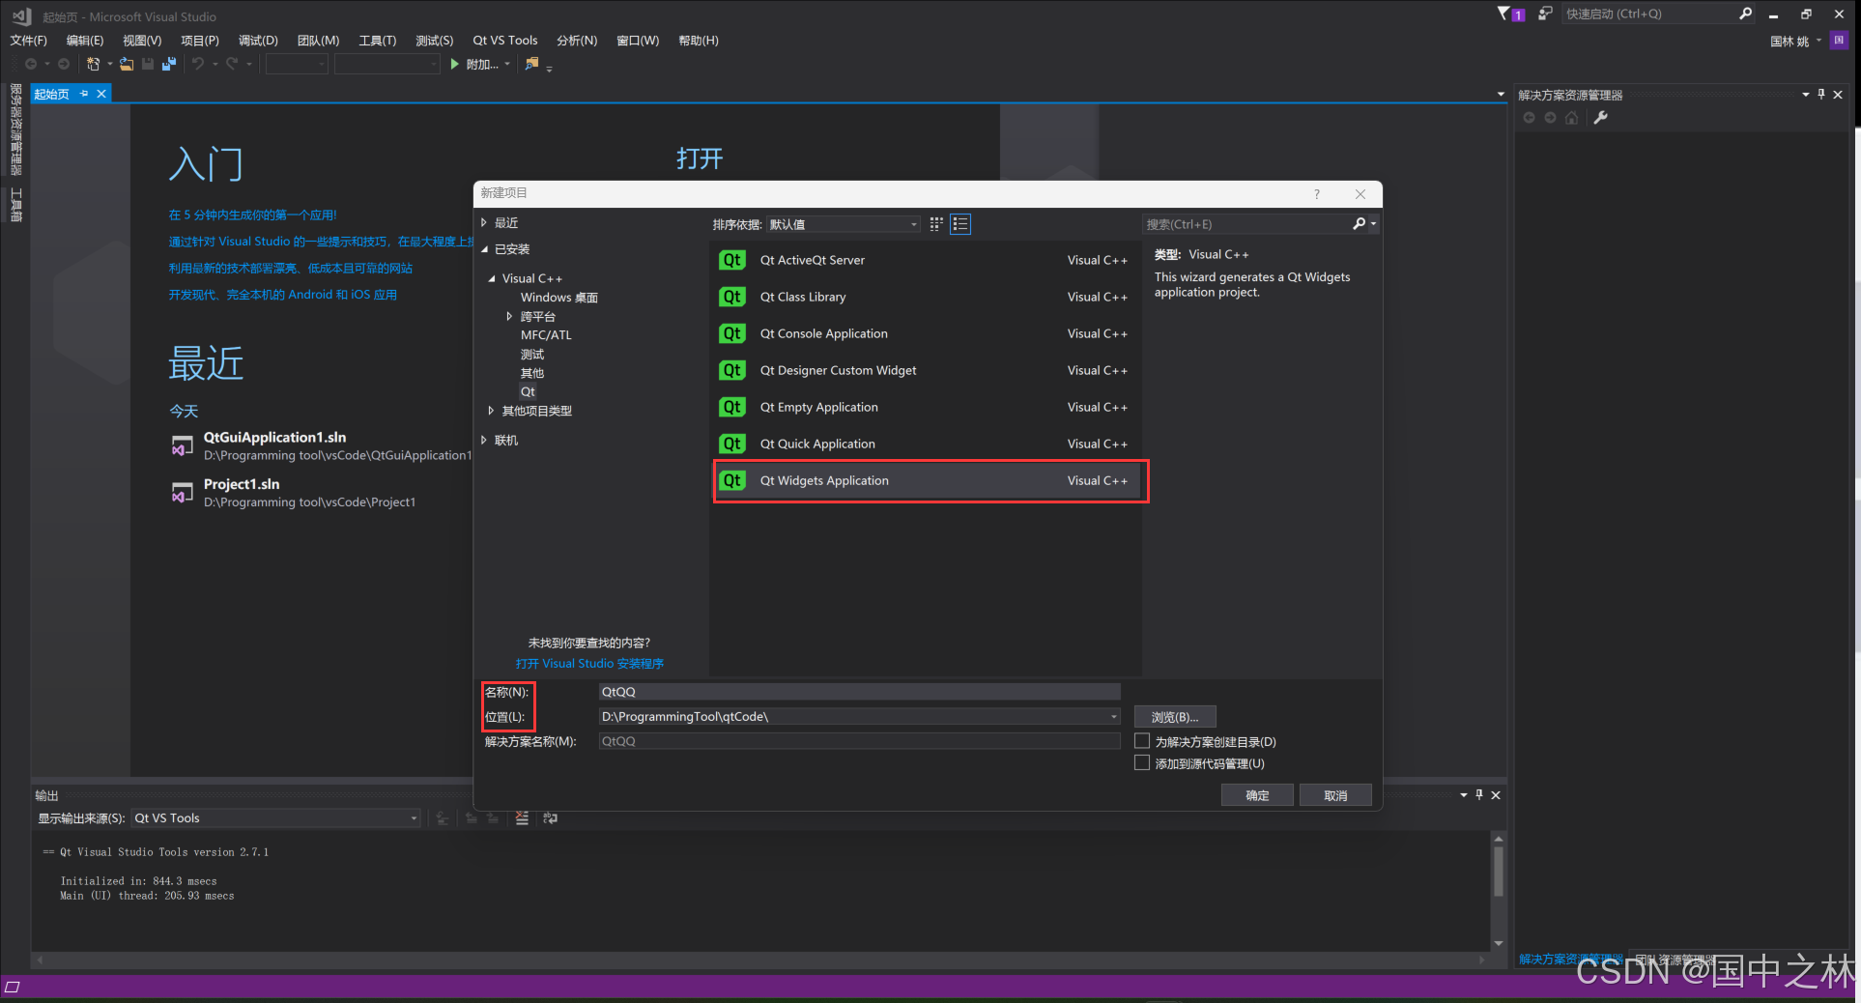Click the send feedback icon
The height and width of the screenshot is (1003, 1861).
pyautogui.click(x=1545, y=14)
